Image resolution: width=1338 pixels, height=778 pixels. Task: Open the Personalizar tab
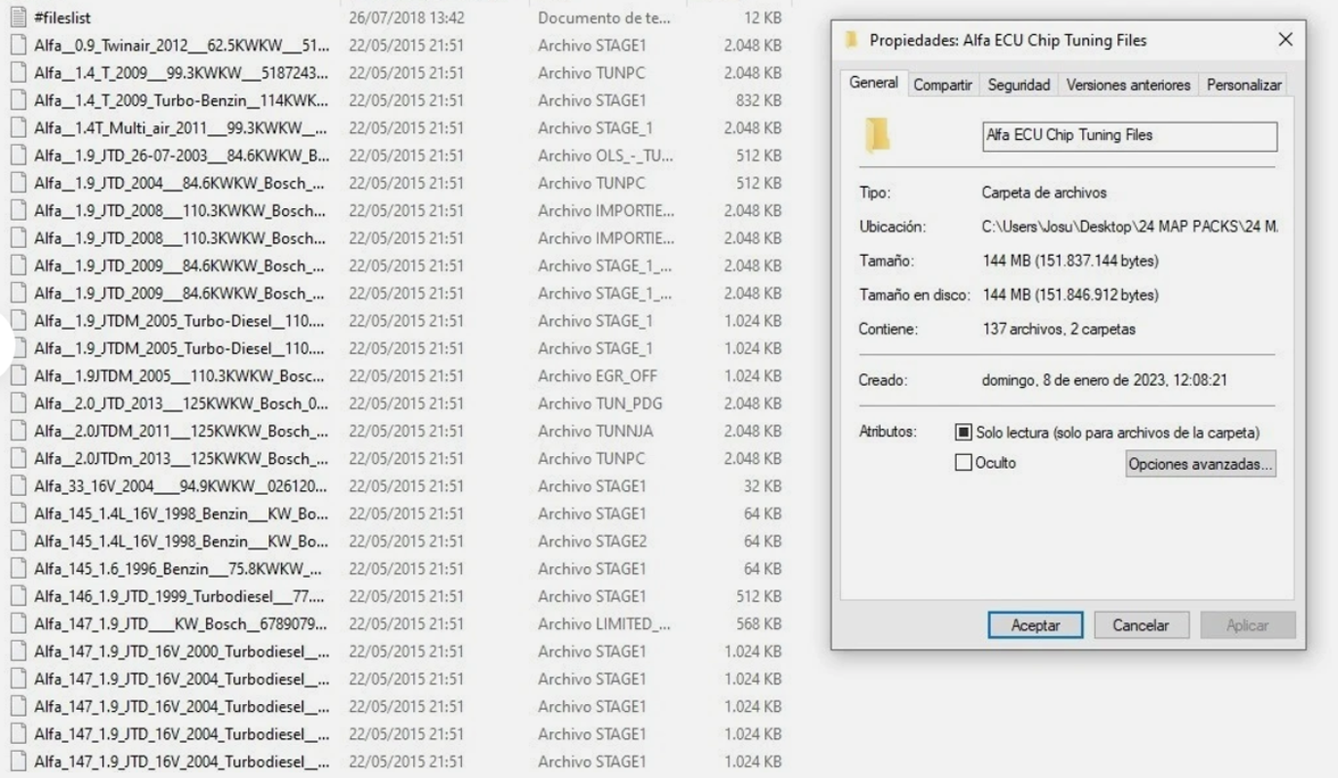[1243, 85]
